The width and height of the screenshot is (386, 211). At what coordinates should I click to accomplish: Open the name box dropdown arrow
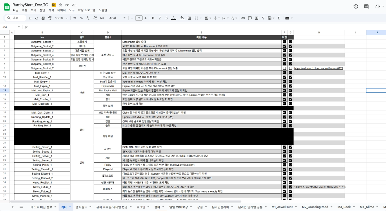[19, 27]
